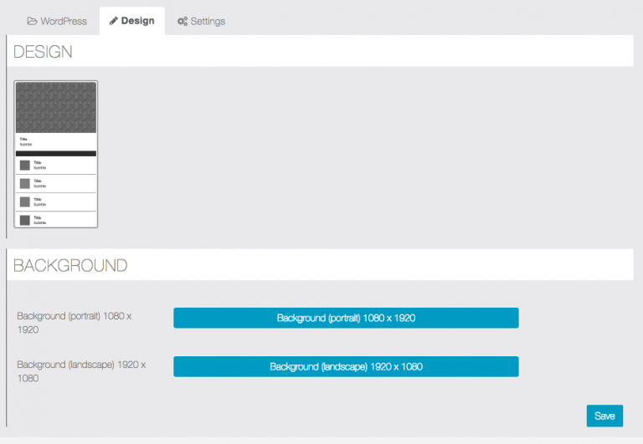Click the gears icon on Settings tab
The image size is (643, 444).
pos(182,21)
